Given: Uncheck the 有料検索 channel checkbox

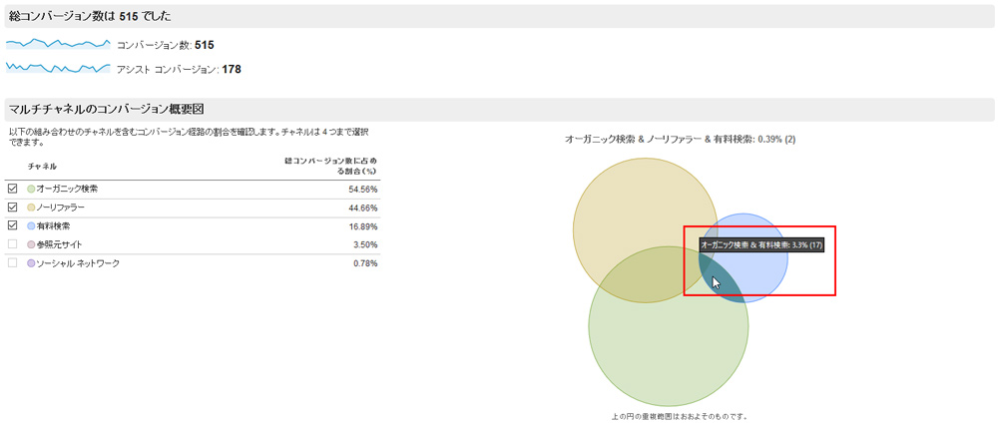Looking at the screenshot, I should click(12, 226).
